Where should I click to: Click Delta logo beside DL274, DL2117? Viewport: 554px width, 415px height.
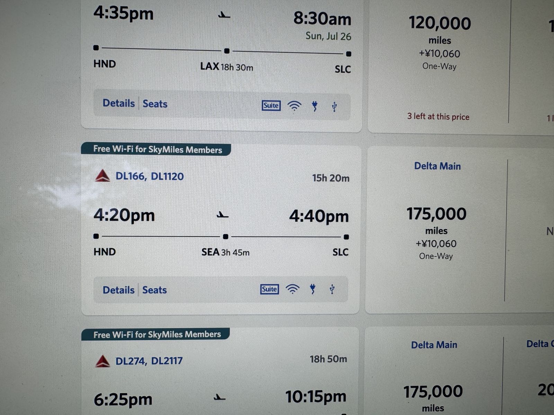(102, 361)
